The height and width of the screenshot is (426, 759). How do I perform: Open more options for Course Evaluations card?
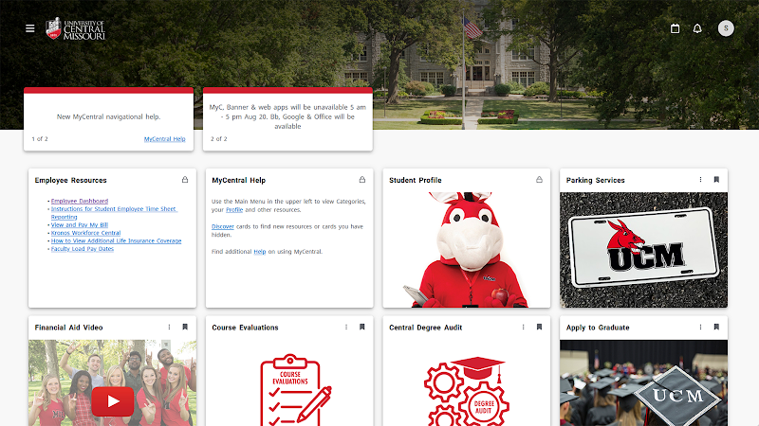tap(346, 327)
